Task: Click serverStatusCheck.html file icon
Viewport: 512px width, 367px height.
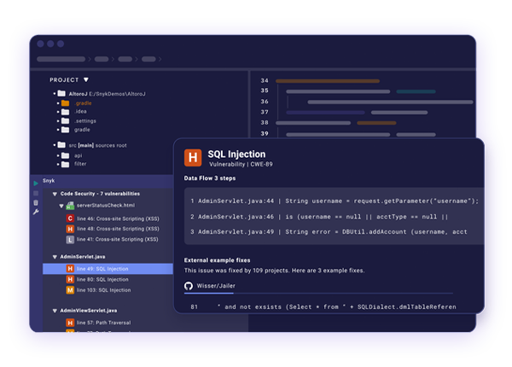Action: tap(70, 206)
